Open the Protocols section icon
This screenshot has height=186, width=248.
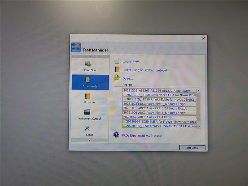point(88,96)
